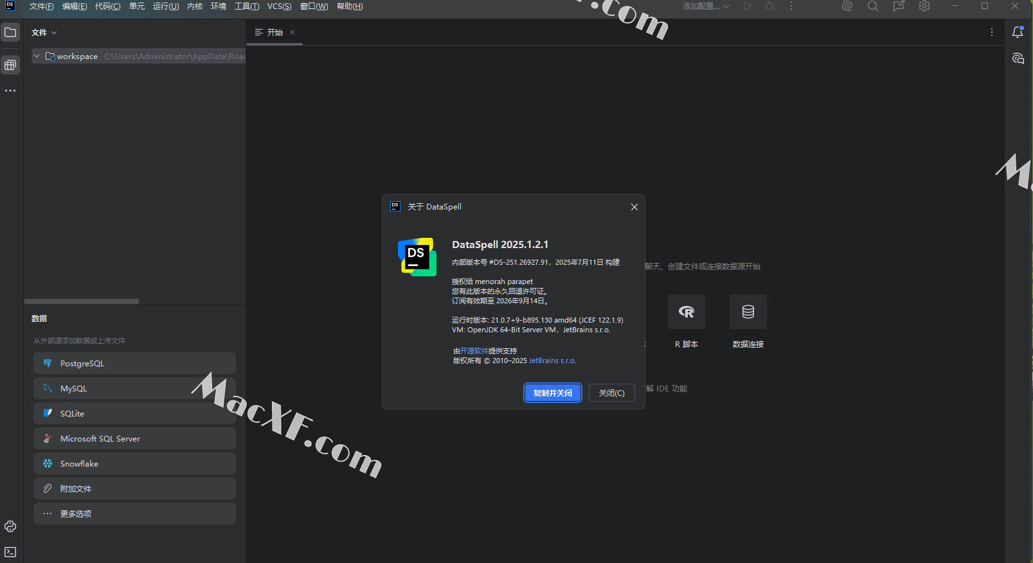This screenshot has width=1033, height=563.
Task: Click the MySQL data source button
Action: click(x=134, y=388)
